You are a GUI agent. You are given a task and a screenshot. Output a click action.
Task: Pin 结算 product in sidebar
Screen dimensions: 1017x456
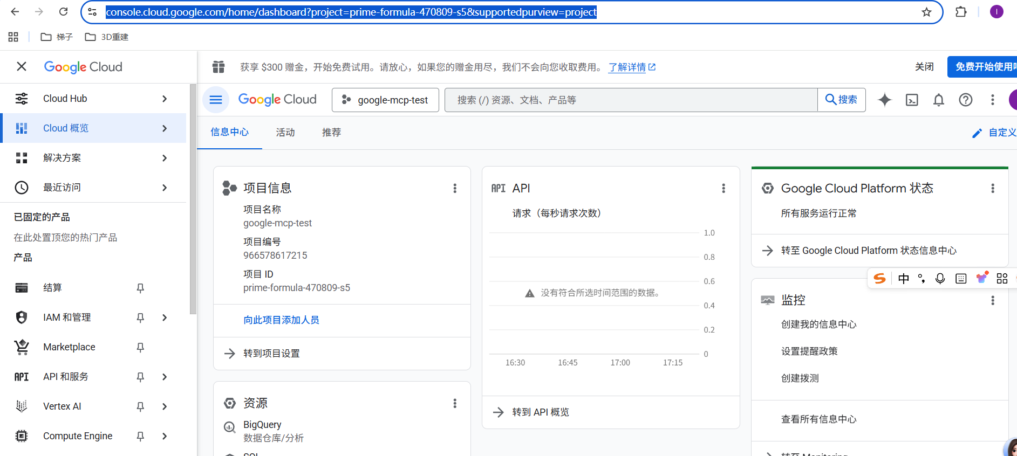(140, 288)
